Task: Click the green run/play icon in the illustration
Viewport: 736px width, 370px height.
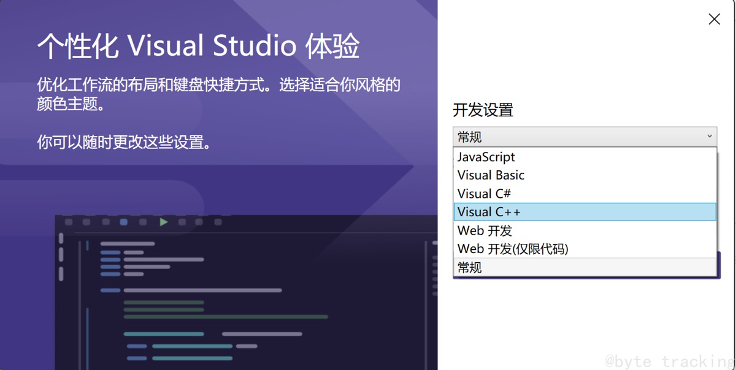Action: 163,222
